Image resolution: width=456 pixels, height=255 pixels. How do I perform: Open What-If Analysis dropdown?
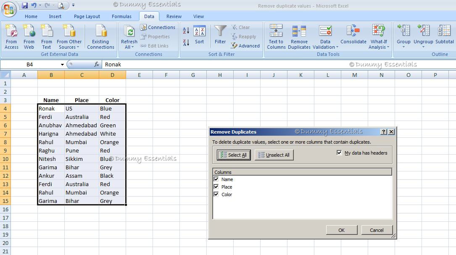379,45
